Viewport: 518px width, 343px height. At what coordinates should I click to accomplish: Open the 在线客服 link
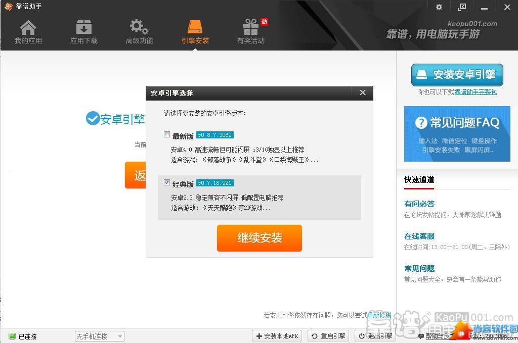point(419,236)
